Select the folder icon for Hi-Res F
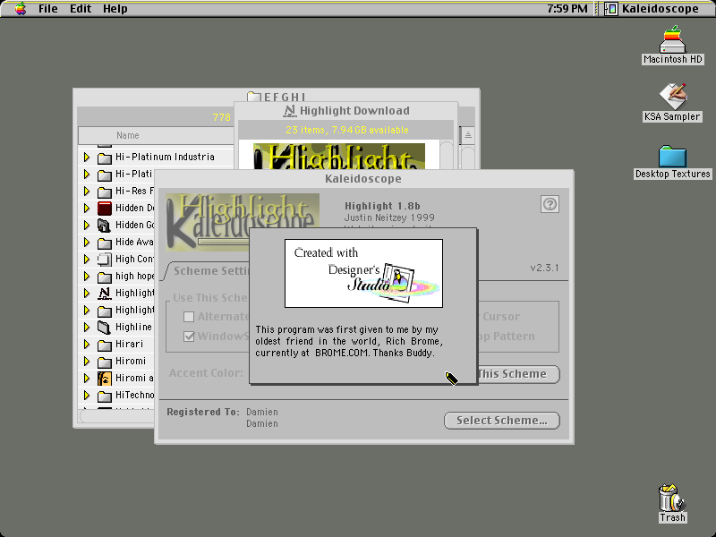The width and height of the screenshot is (716, 537). tap(105, 192)
